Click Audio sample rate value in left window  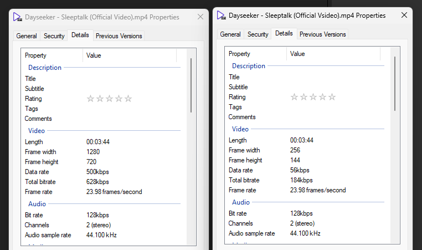(x=101, y=235)
